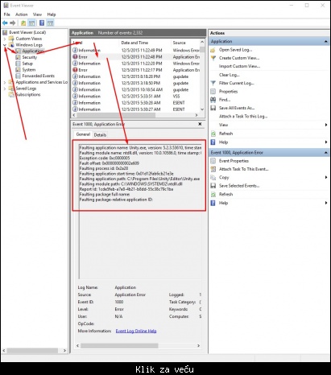Click the Back arrow toolbar icon
Viewport: 331px width, 375px height.
pyautogui.click(x=5, y=23)
